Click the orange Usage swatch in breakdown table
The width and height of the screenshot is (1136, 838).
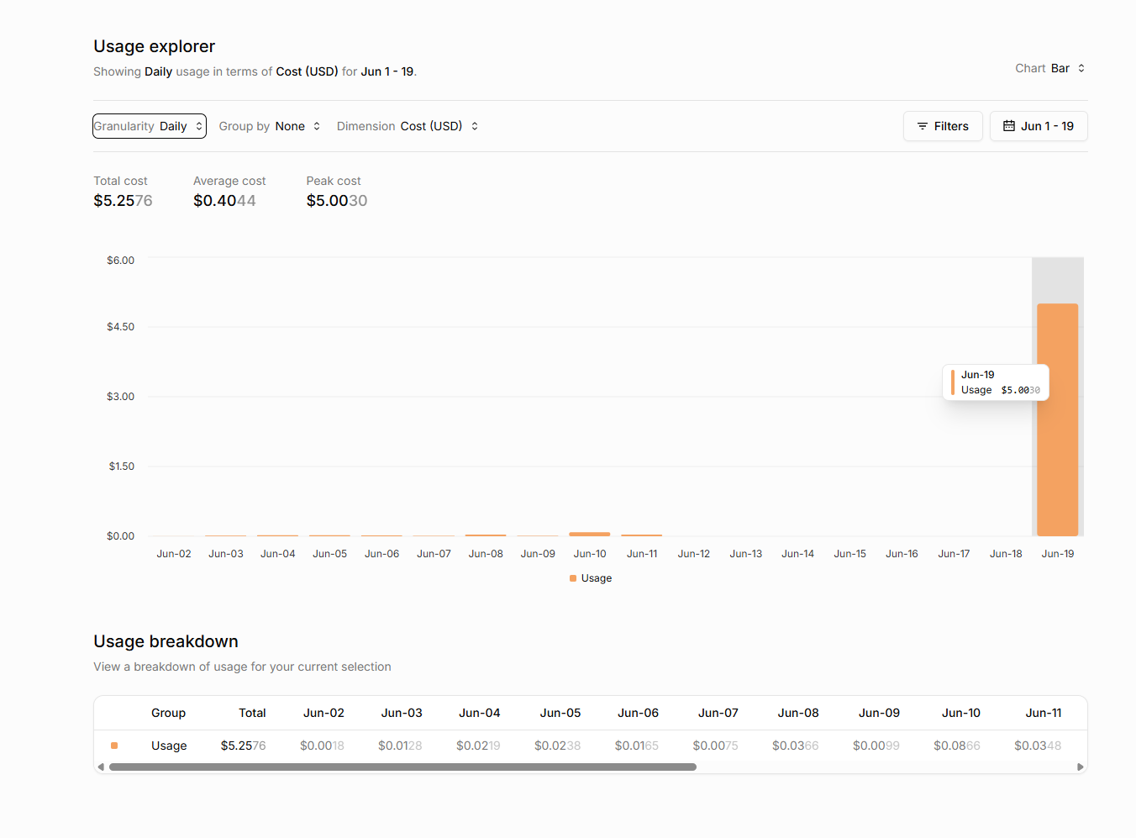[x=114, y=746]
